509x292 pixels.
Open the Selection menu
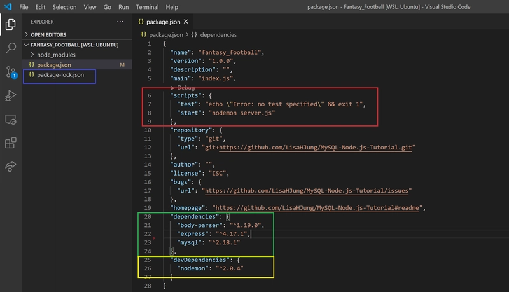65,7
